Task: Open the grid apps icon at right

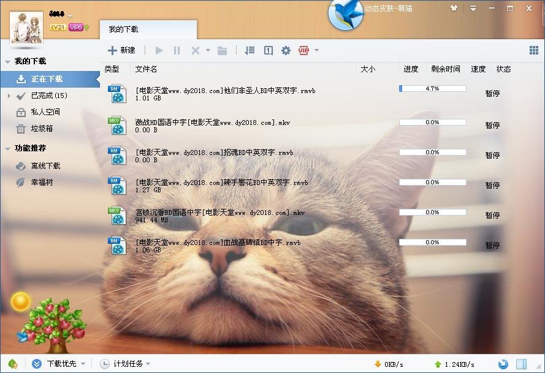Action: click(x=534, y=50)
